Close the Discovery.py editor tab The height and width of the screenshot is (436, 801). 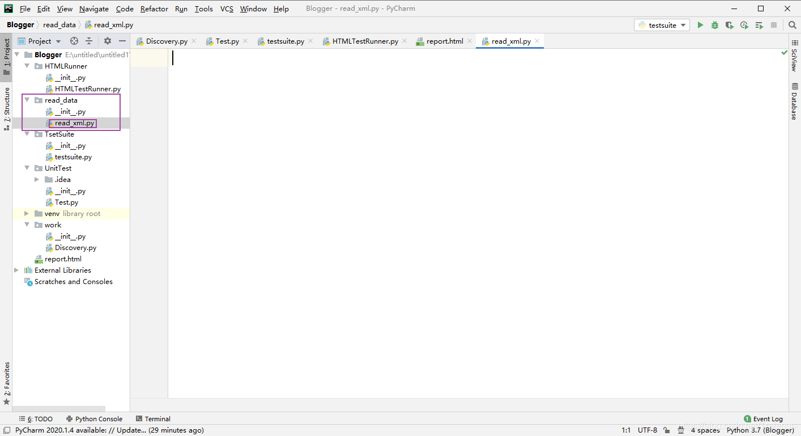click(194, 41)
